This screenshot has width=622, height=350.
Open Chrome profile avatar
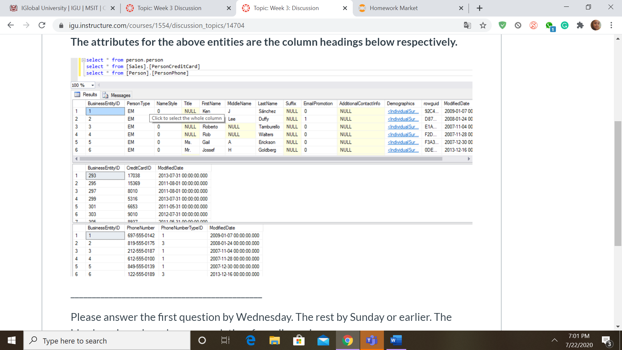(x=596, y=25)
